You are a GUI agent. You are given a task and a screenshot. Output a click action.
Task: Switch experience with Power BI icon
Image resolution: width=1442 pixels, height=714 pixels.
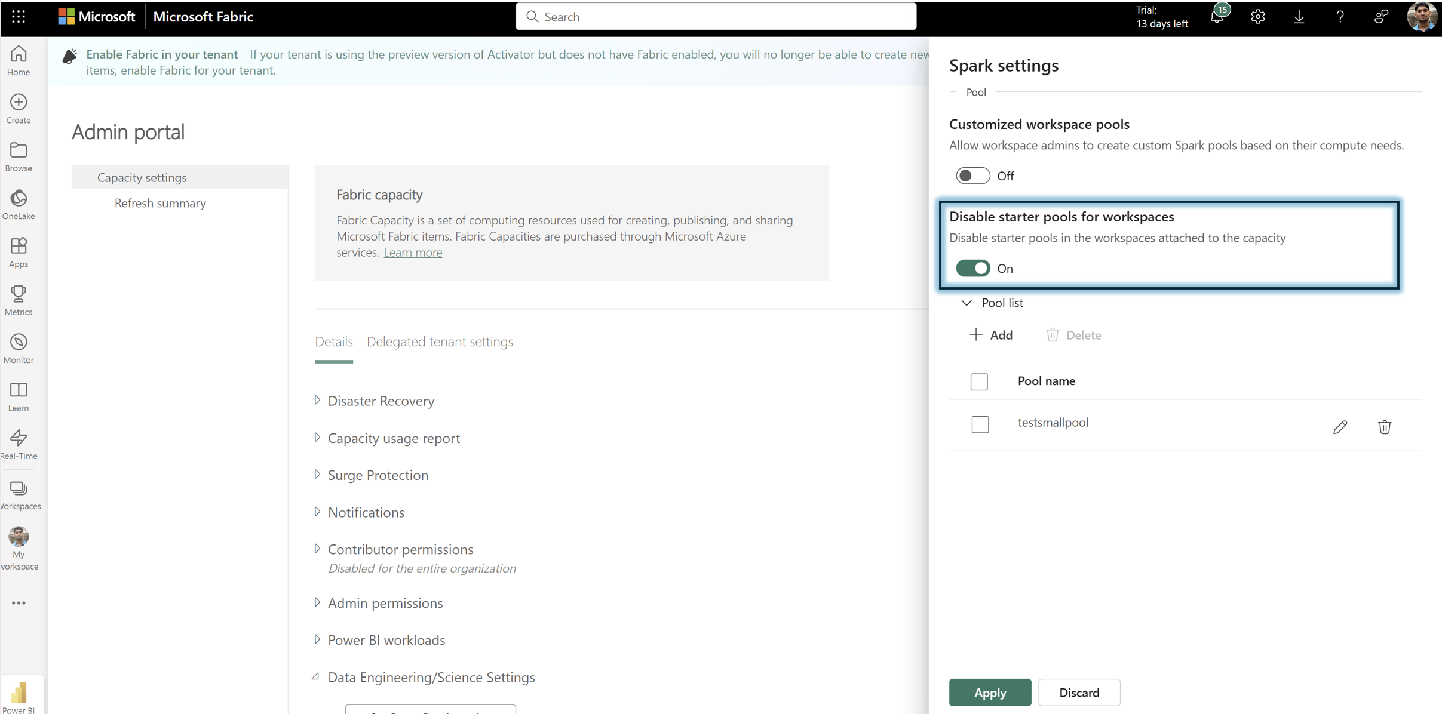coord(19,697)
